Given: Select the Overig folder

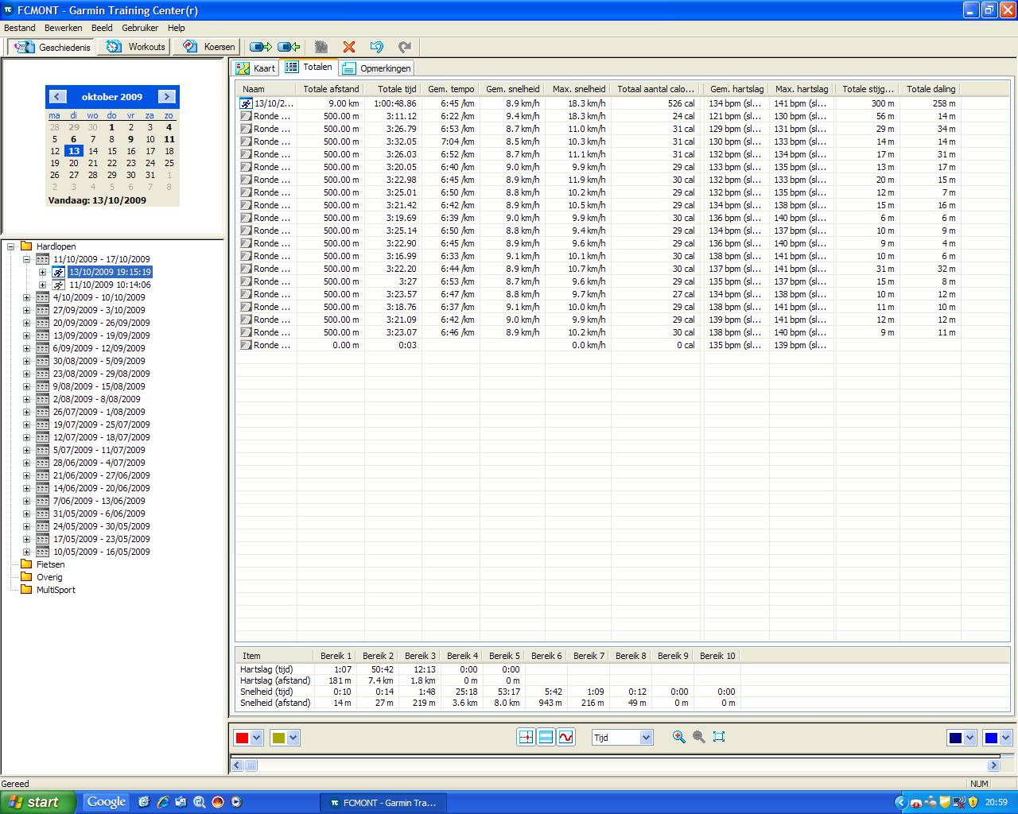Looking at the screenshot, I should click(x=49, y=577).
